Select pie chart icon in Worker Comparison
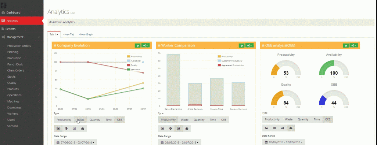The image size is (377, 145). tap(170, 129)
